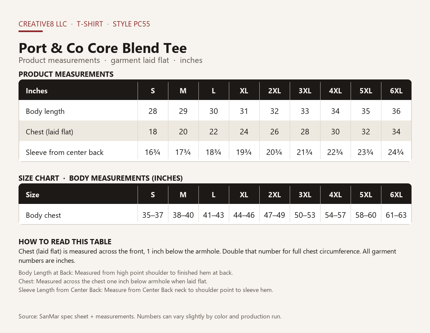The width and height of the screenshot is (430, 333).
Task: Select the Chest (laid flat) row label
Action: (x=49, y=132)
